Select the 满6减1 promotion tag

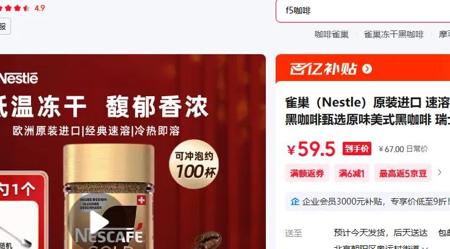(x=352, y=173)
